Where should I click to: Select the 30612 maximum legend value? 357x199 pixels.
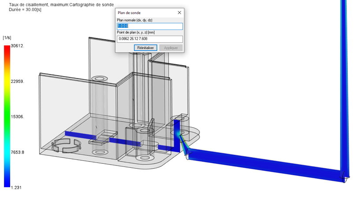[17, 46]
